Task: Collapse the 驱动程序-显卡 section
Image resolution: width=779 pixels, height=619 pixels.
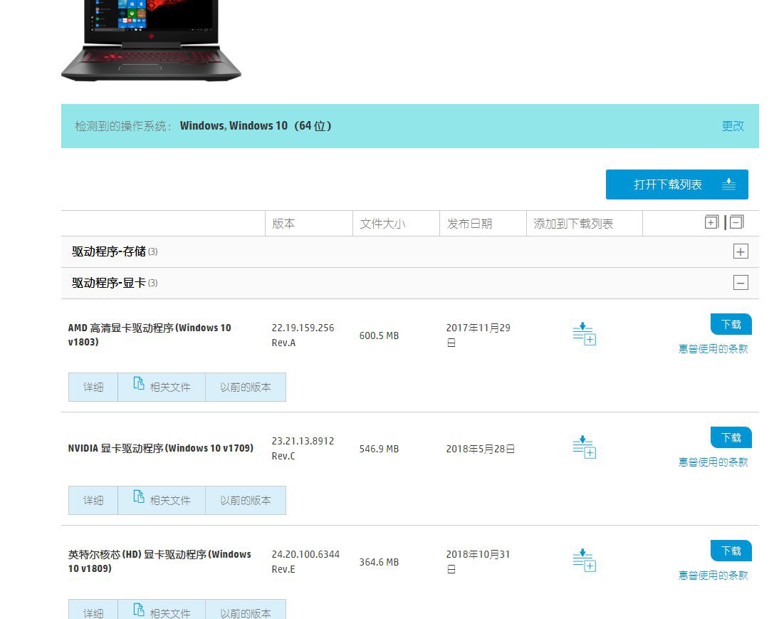Action: pos(741,283)
